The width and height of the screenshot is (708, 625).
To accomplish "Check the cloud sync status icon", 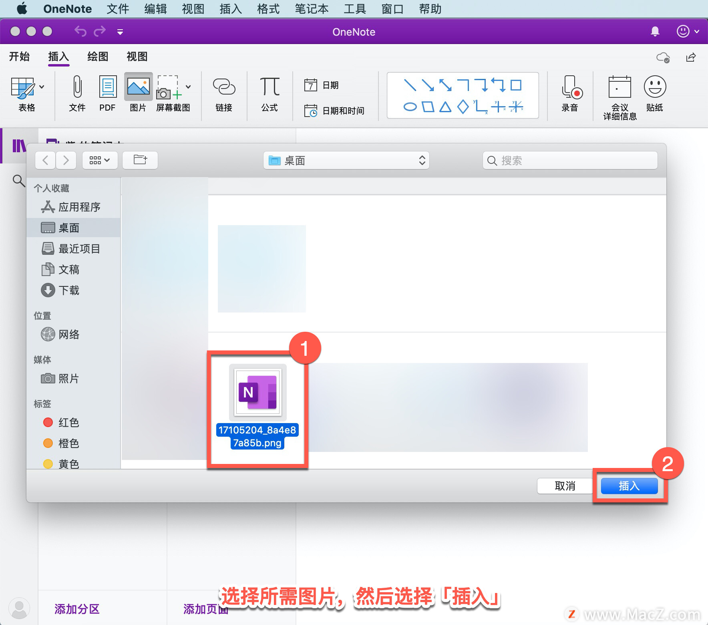I will click(663, 58).
